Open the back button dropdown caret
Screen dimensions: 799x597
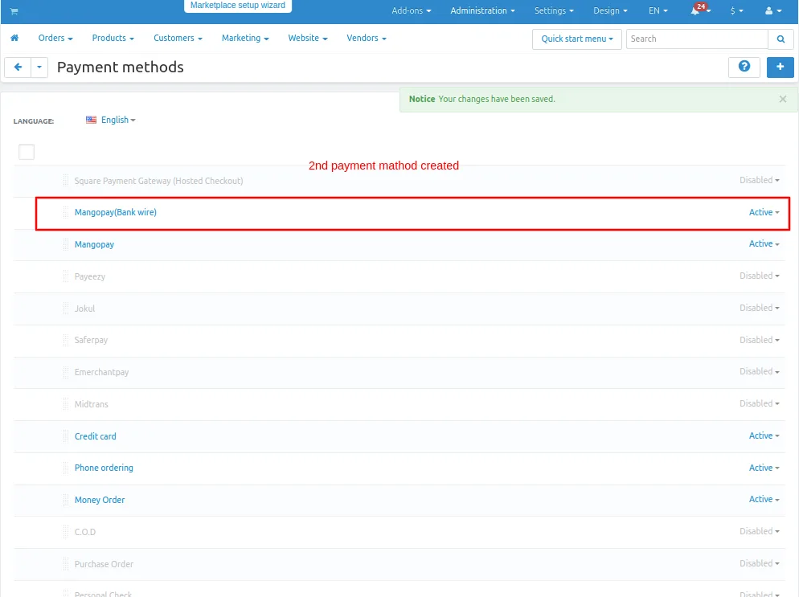point(39,67)
